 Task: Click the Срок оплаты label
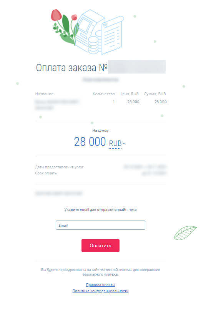[x=46, y=173]
